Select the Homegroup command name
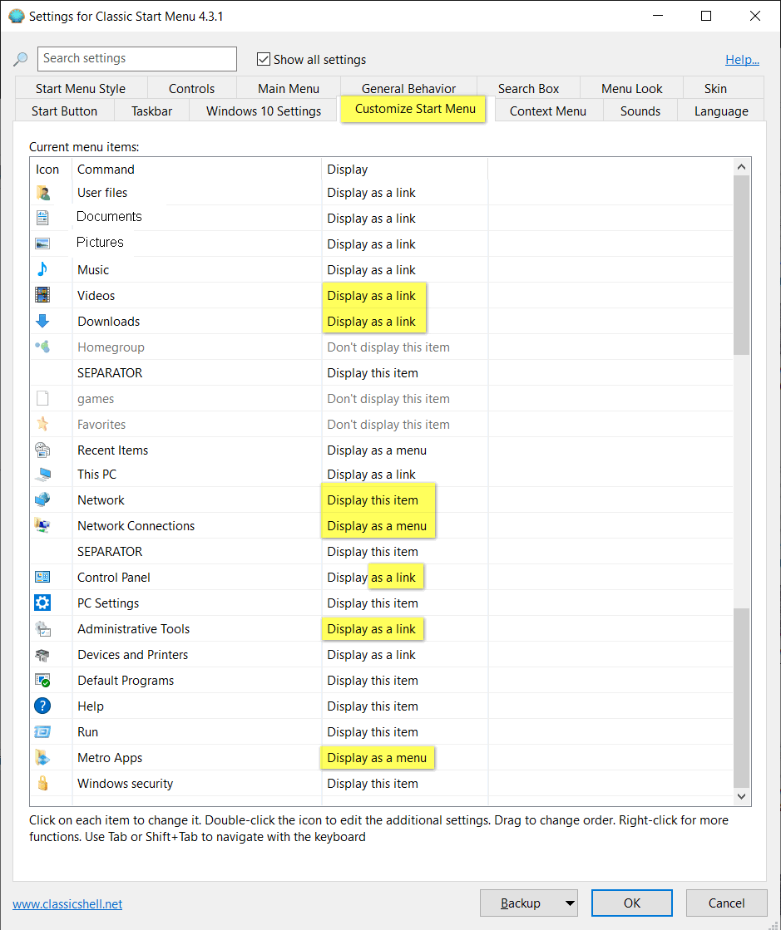Screen dimensions: 781x930 click(x=111, y=347)
